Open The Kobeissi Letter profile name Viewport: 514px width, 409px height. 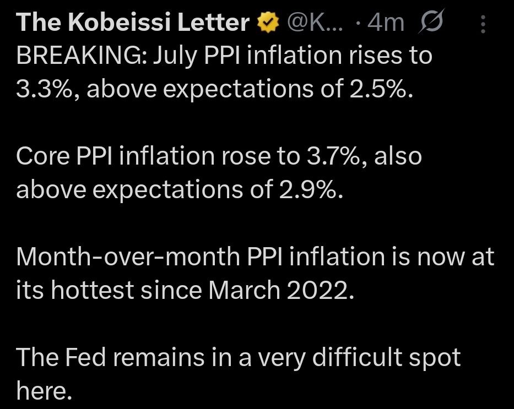tap(133, 23)
